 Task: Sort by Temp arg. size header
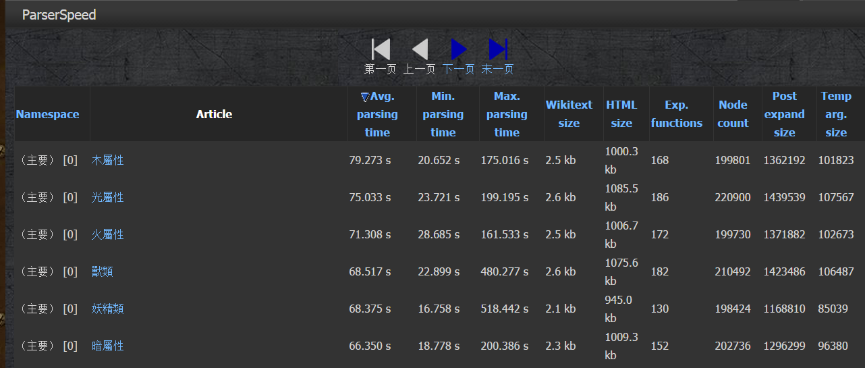click(836, 114)
